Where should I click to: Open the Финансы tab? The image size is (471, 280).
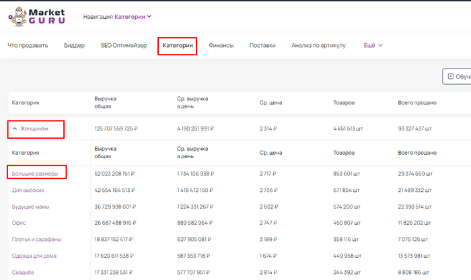tap(221, 46)
